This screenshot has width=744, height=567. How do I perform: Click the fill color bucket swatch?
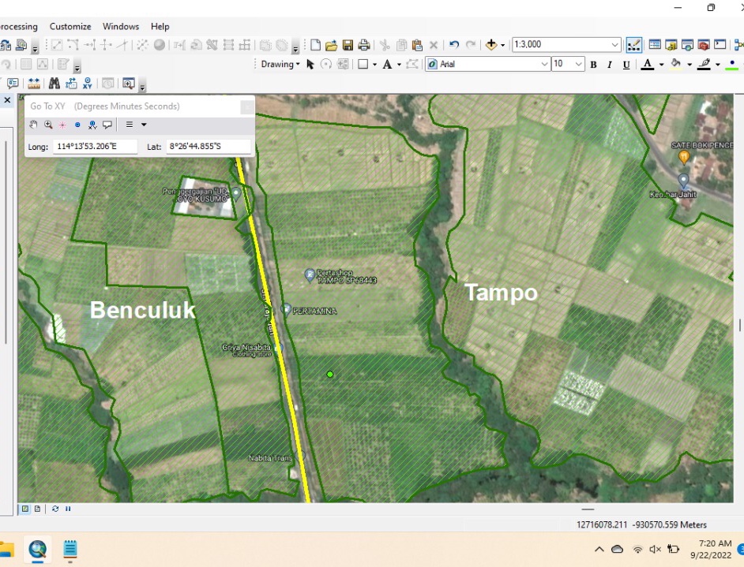pos(676,65)
